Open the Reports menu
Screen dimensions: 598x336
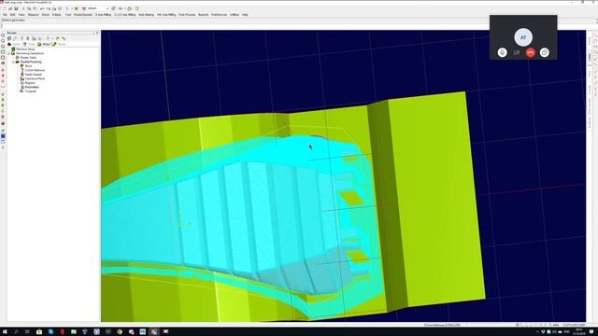[x=204, y=15]
